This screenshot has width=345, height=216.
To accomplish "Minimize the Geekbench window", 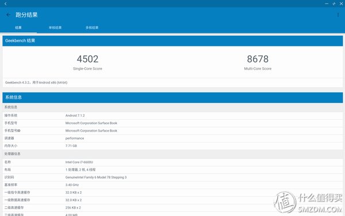I will [x=327, y=3].
